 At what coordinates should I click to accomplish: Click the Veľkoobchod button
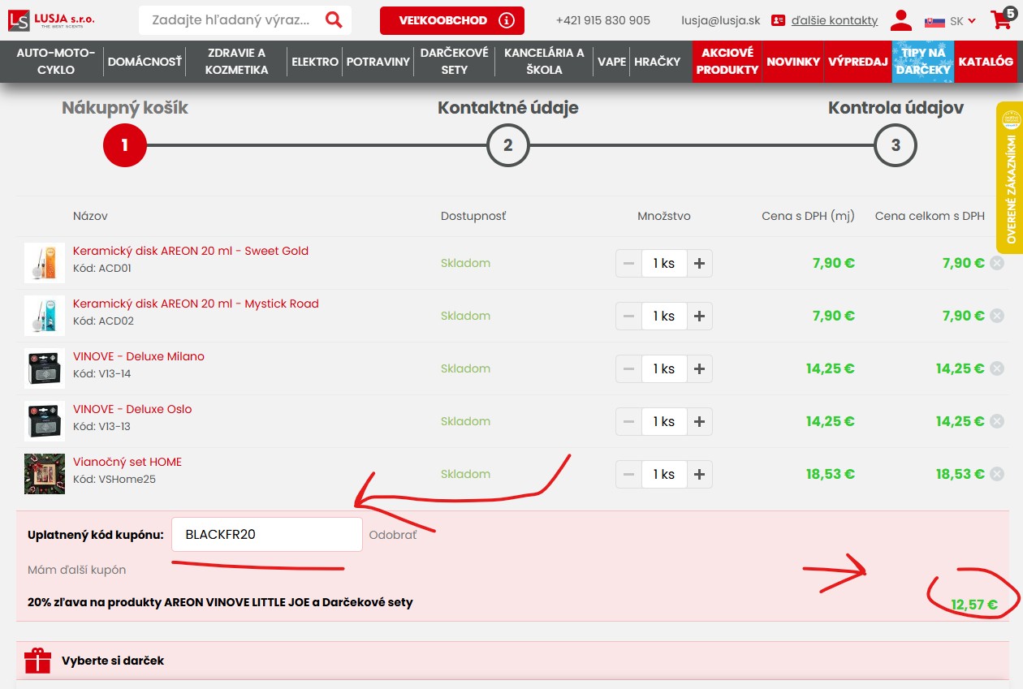451,20
